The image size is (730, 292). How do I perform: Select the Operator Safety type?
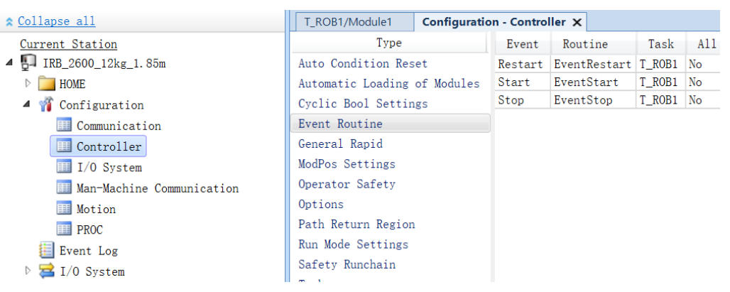point(347,184)
